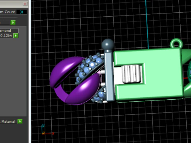Click the green arrow button below Gem Count
This screenshot has width=191, height=143.
pos(13,23)
